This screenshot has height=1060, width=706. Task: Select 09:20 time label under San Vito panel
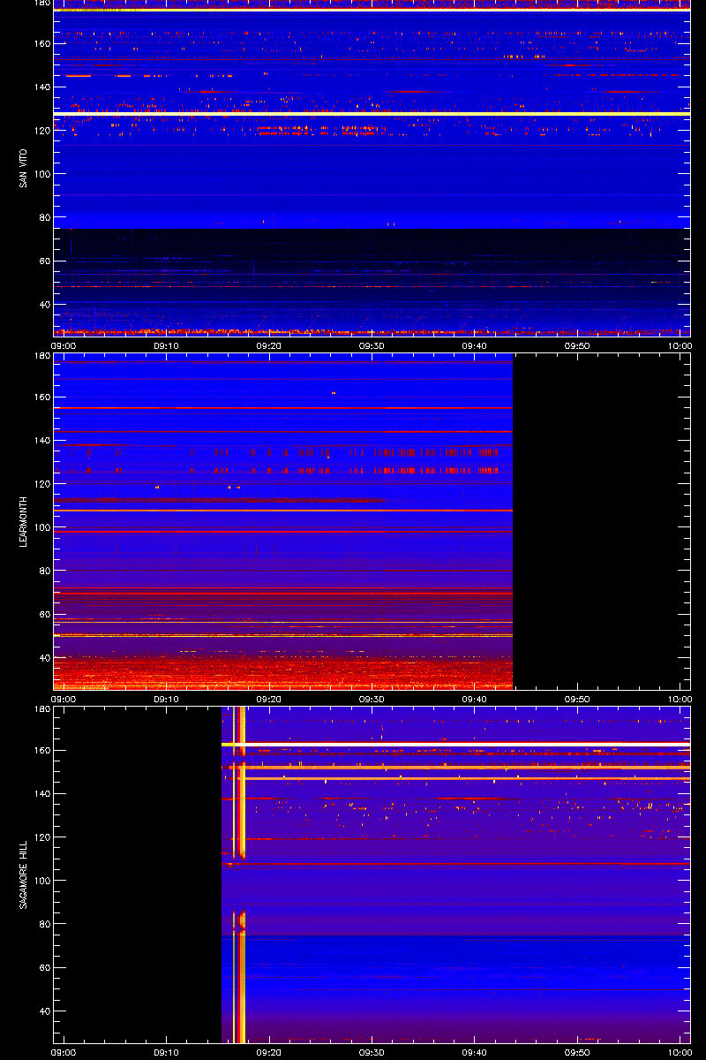tap(269, 346)
